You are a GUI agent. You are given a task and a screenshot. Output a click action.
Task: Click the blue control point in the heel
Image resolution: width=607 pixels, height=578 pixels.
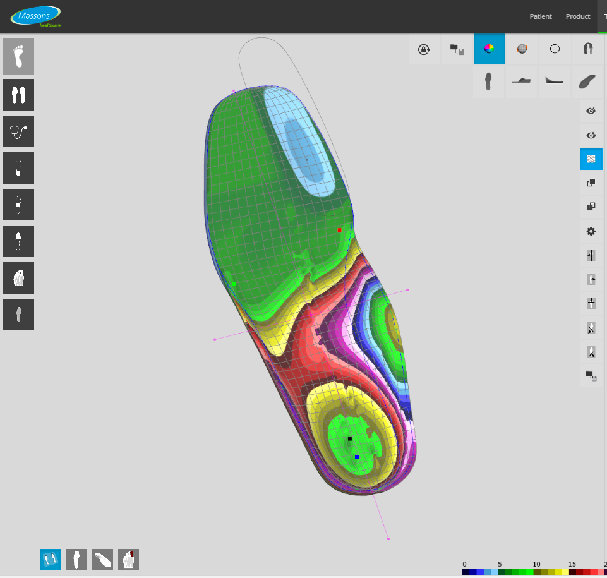(x=357, y=457)
